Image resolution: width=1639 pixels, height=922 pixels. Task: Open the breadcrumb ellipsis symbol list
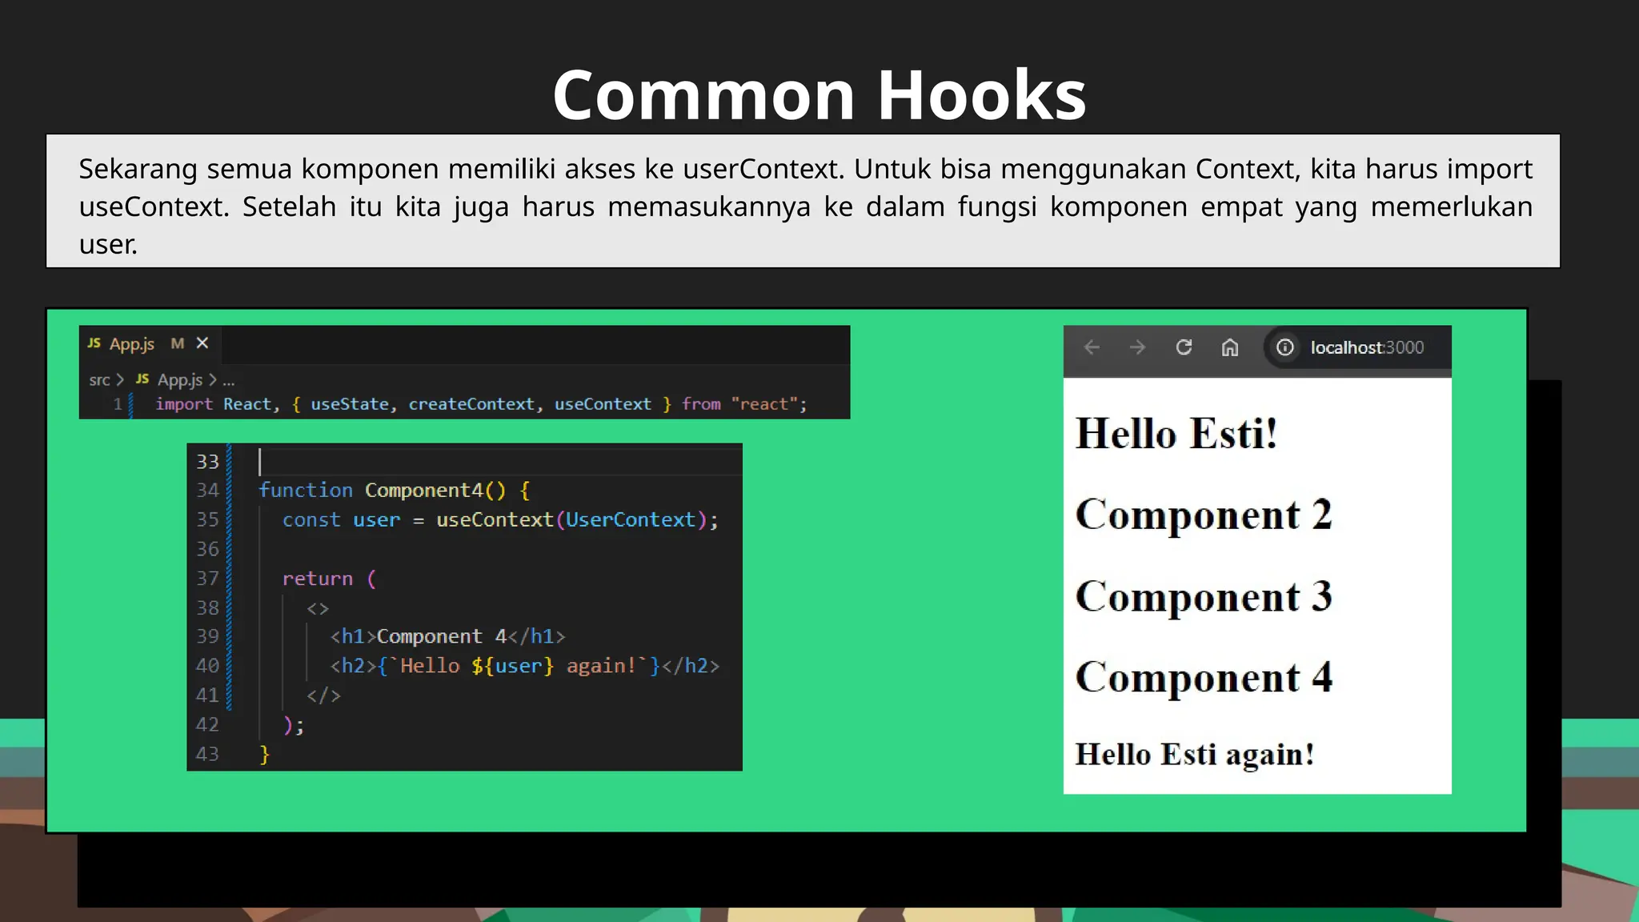(x=229, y=380)
